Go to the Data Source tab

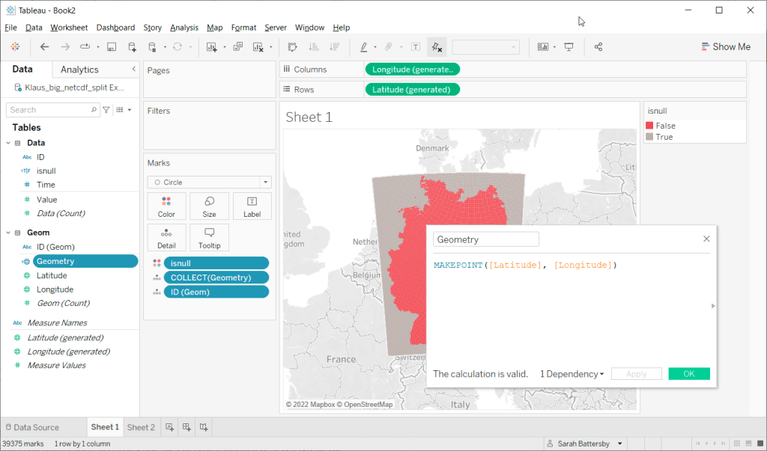tap(32, 427)
